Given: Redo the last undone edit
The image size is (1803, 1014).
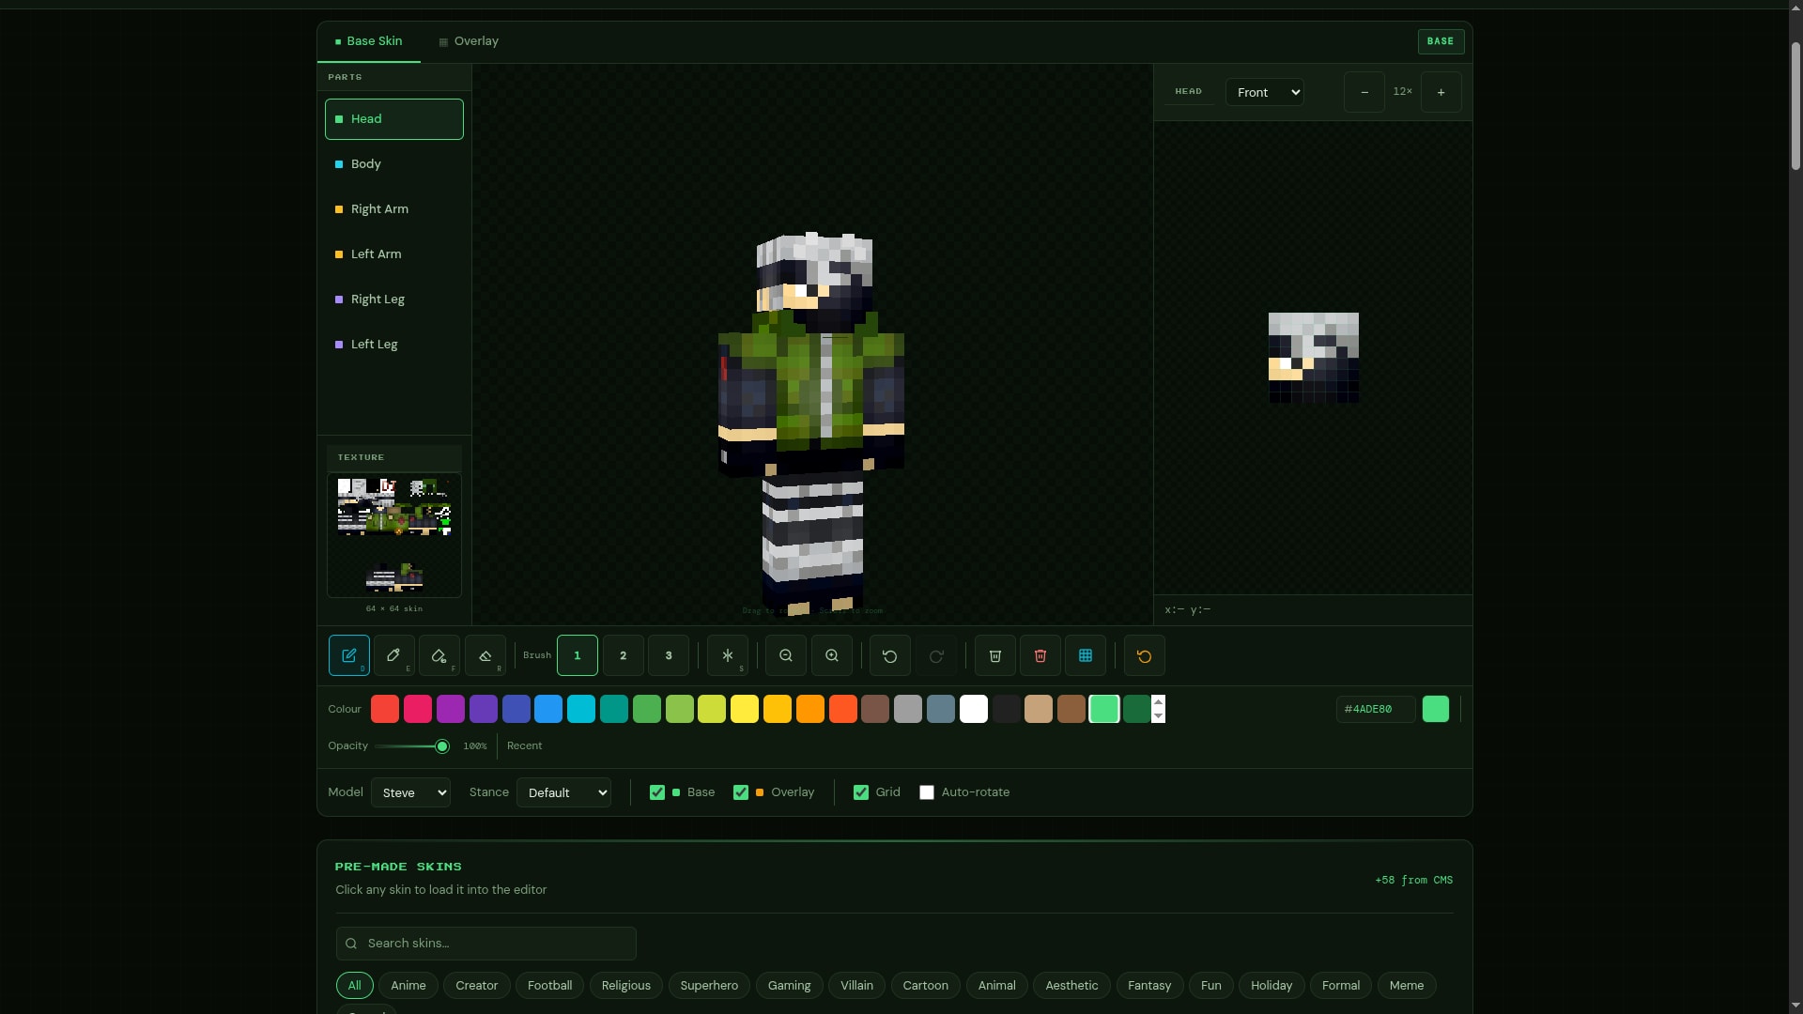Looking at the screenshot, I should click(x=936, y=655).
